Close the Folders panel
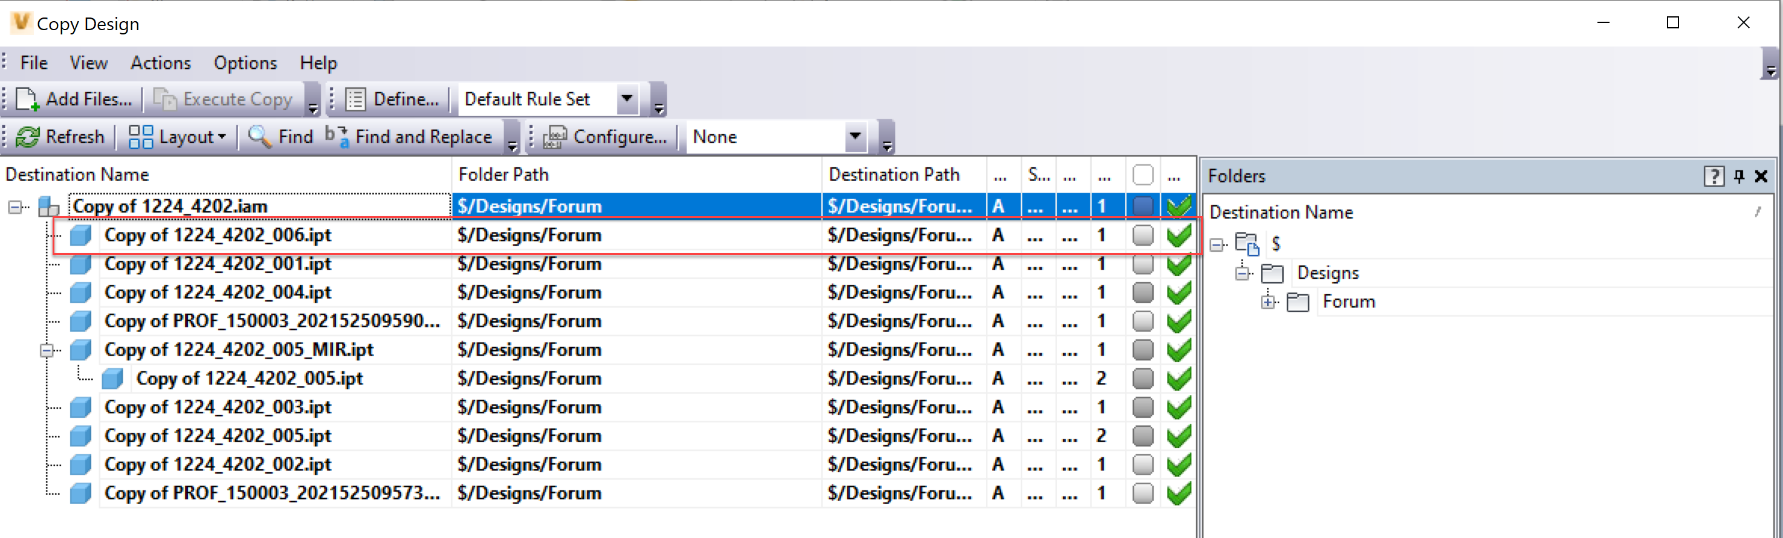The width and height of the screenshot is (1783, 538). (x=1761, y=176)
